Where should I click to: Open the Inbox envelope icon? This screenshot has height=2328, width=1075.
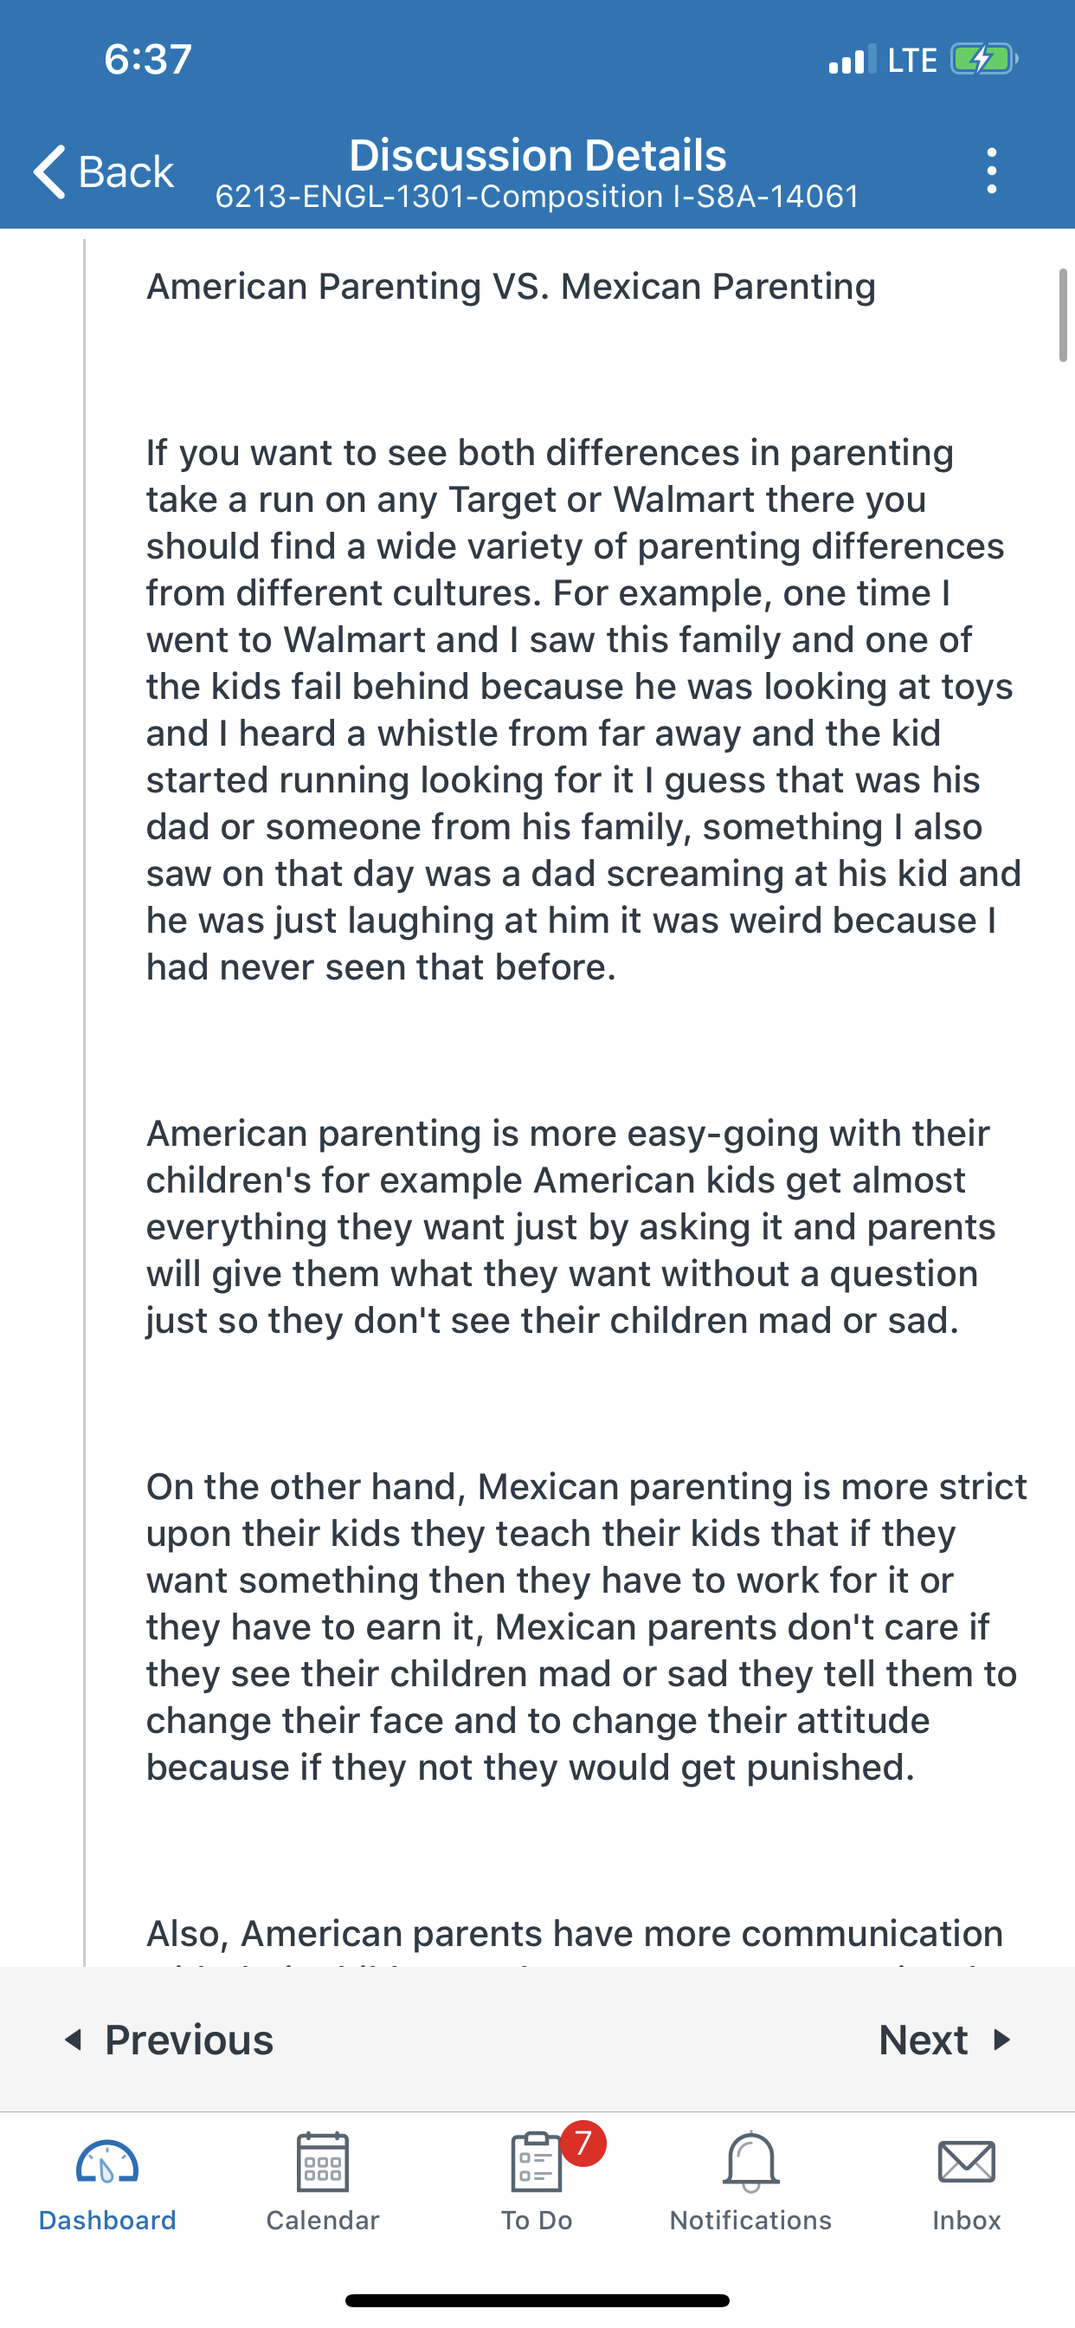[x=967, y=2162]
